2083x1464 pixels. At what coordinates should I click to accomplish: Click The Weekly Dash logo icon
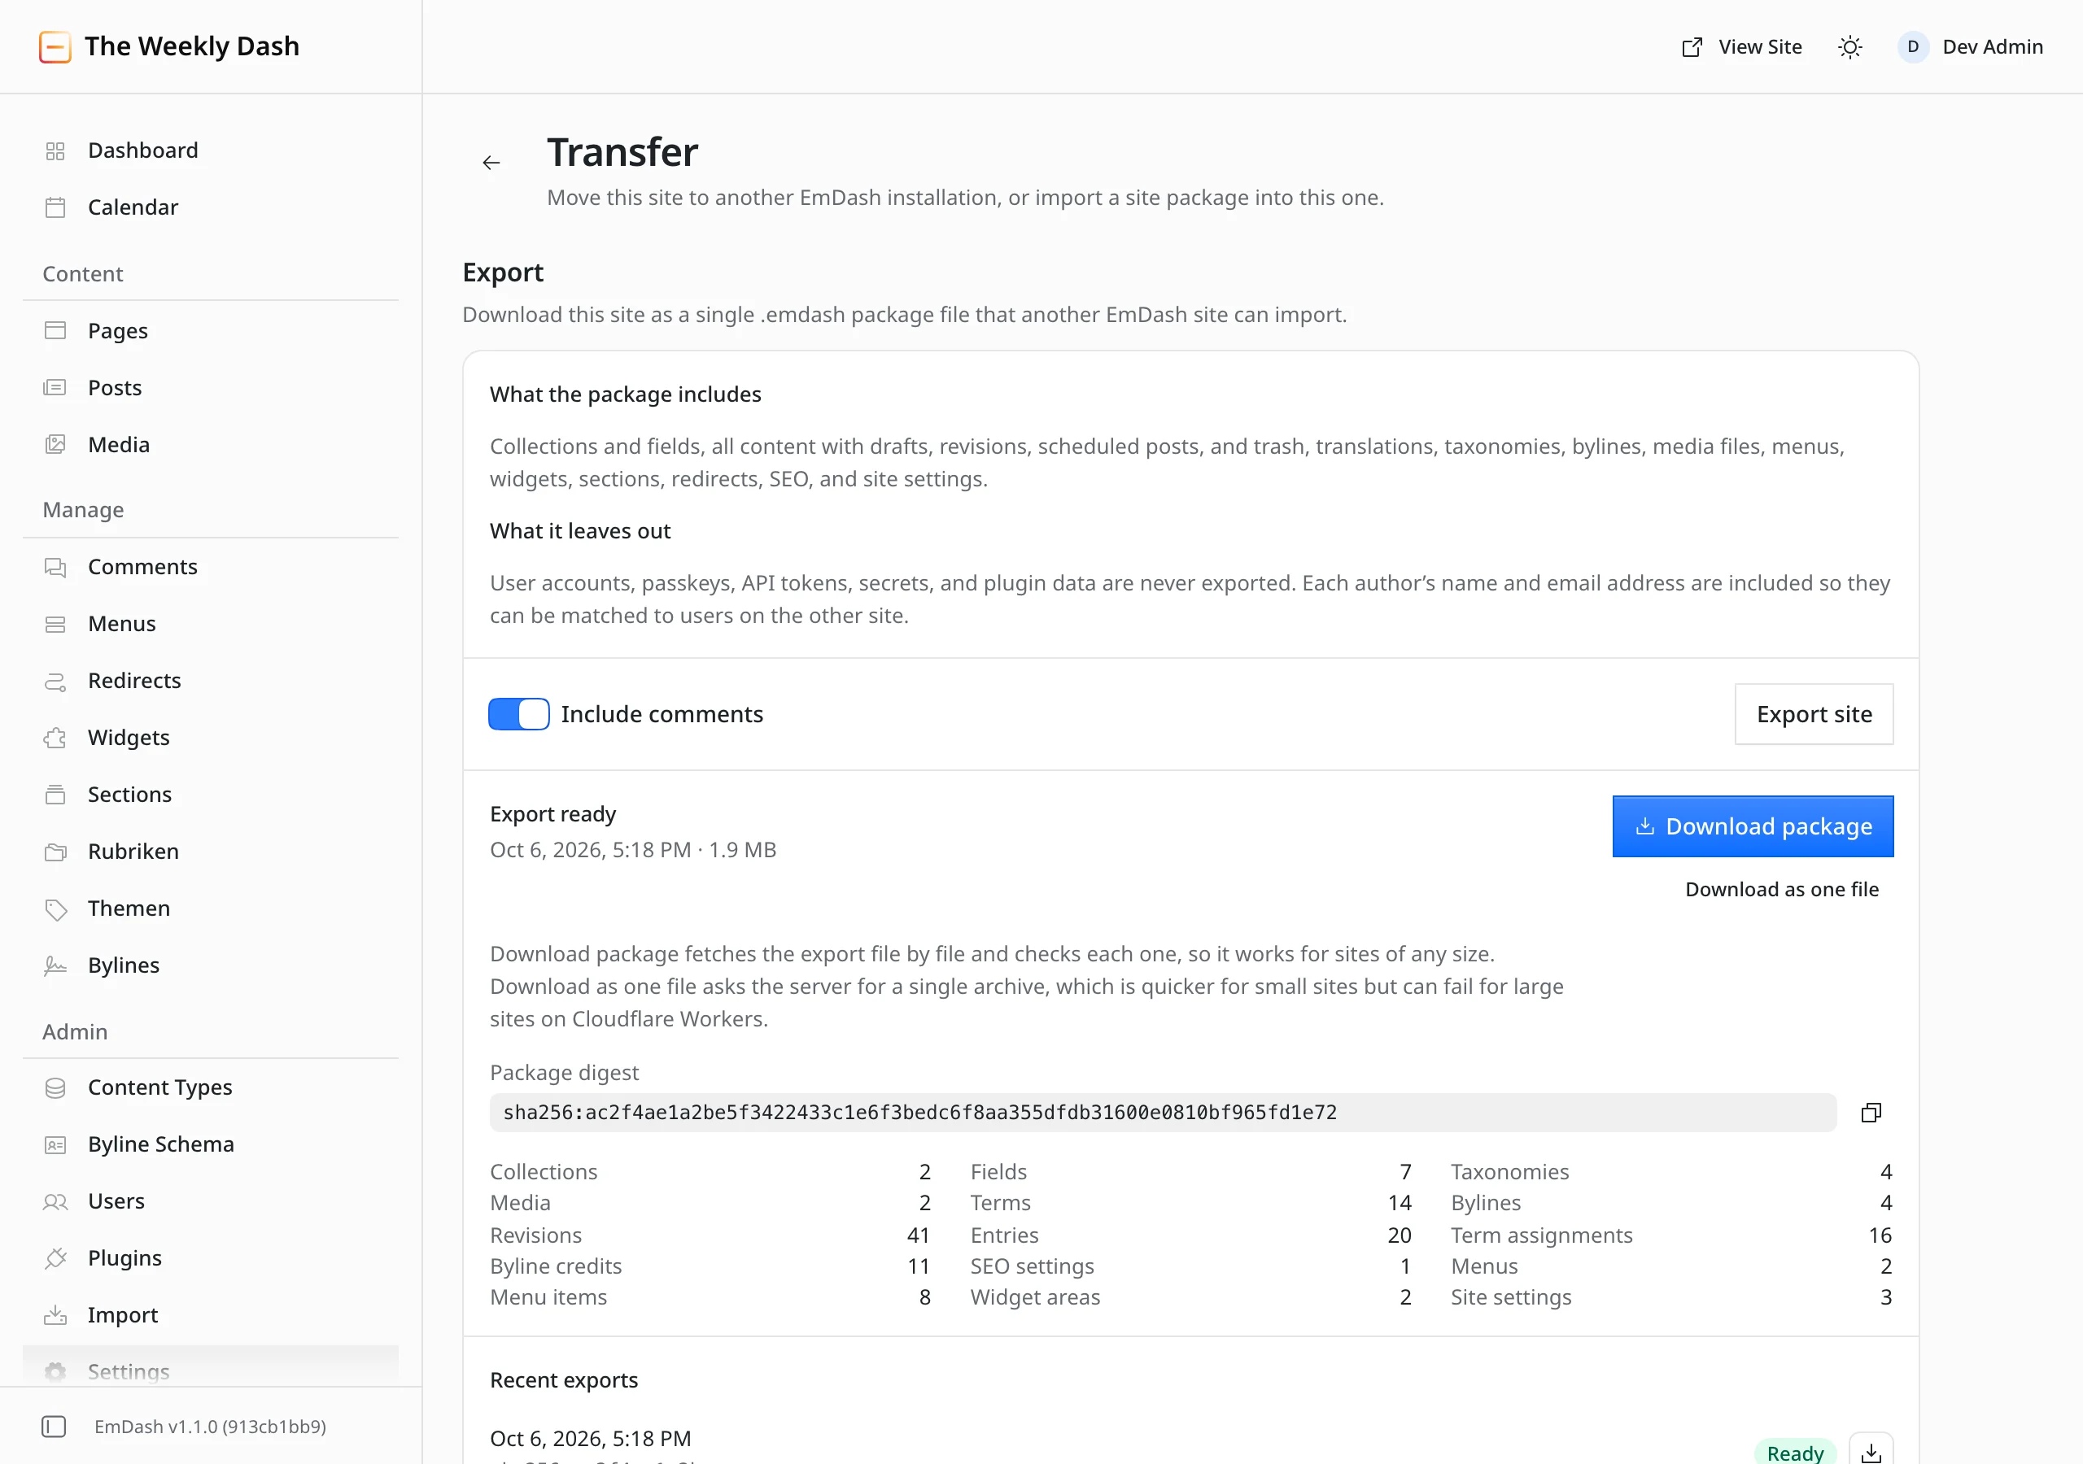[x=55, y=46]
